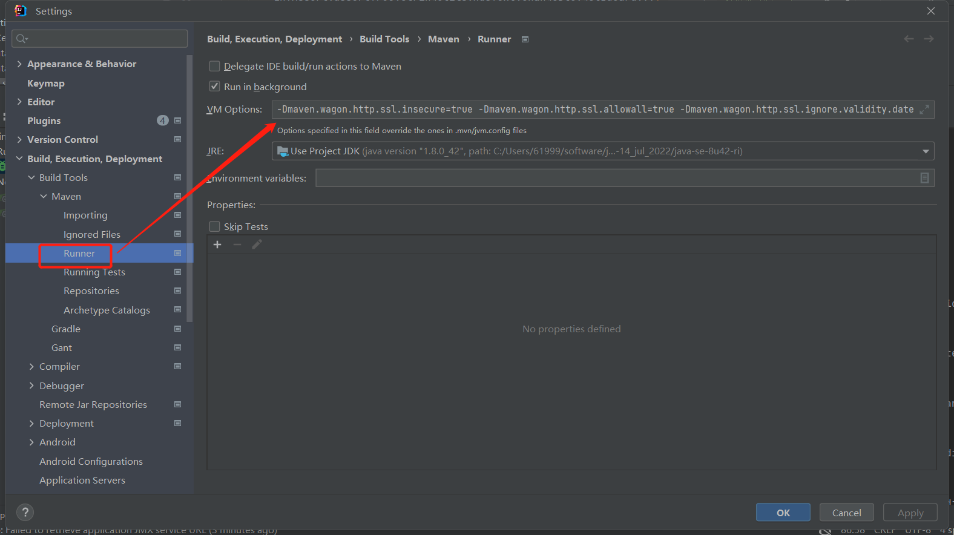
Task: Click the Environment variables input field
Action: click(x=625, y=178)
